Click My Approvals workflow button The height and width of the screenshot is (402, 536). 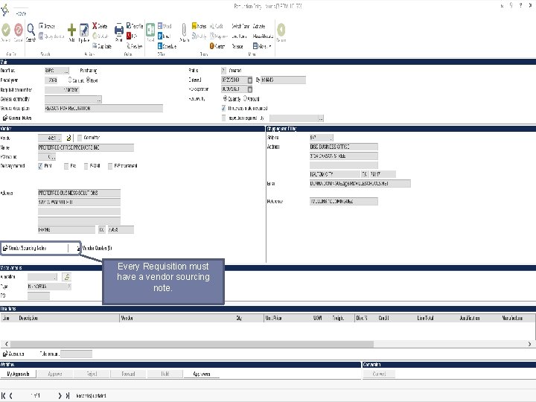tap(18, 374)
